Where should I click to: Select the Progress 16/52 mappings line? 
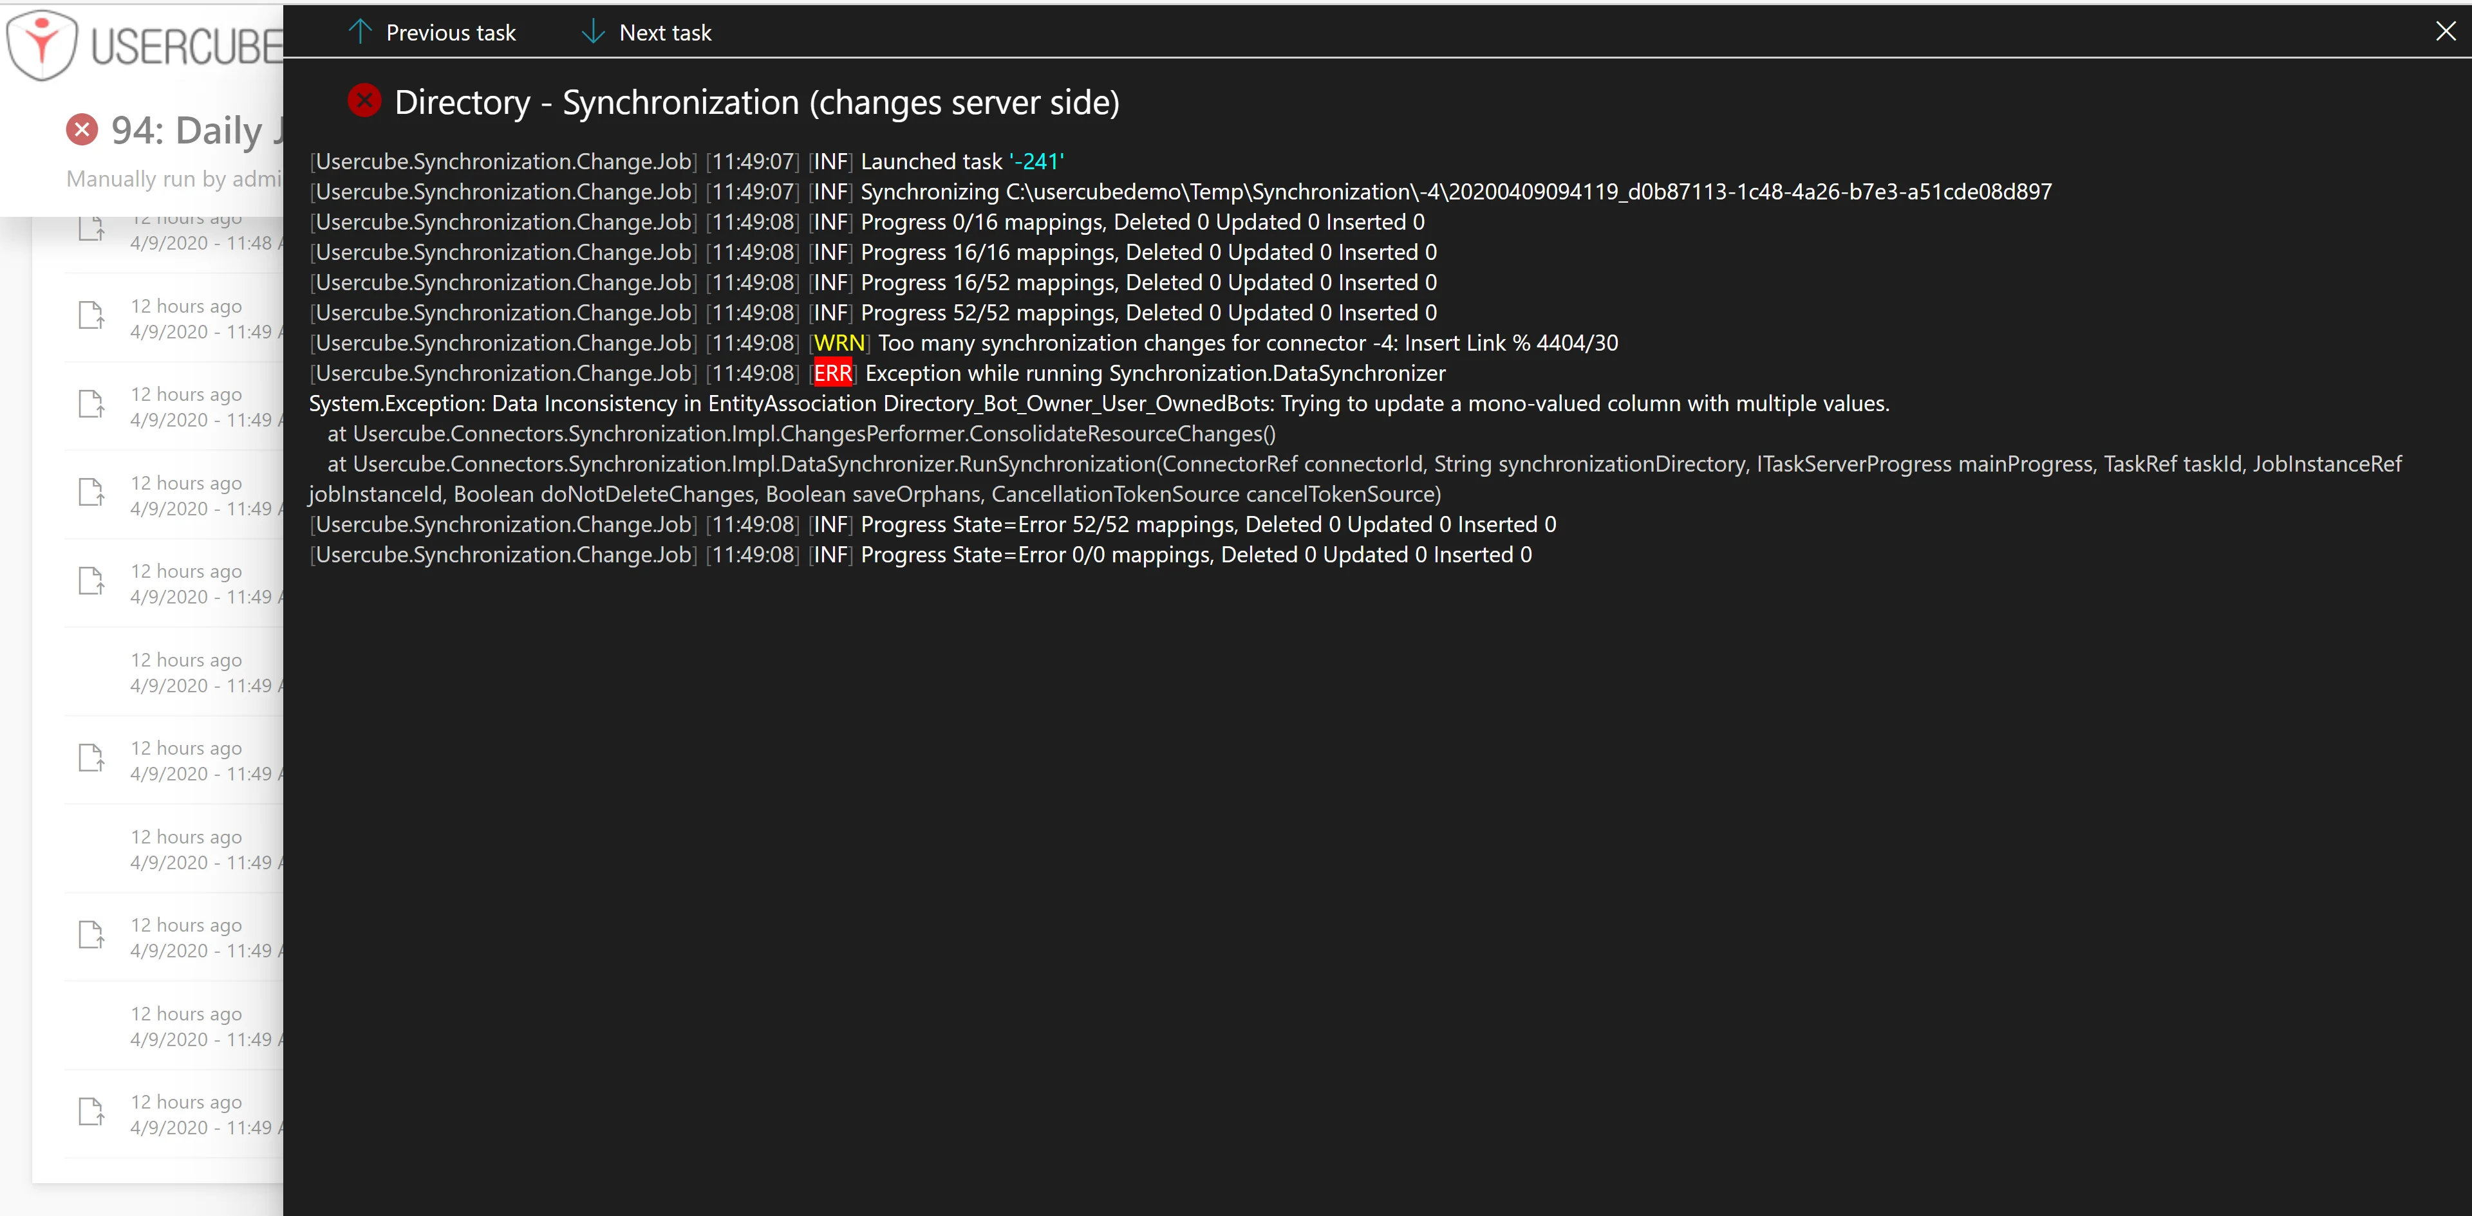click(x=874, y=283)
